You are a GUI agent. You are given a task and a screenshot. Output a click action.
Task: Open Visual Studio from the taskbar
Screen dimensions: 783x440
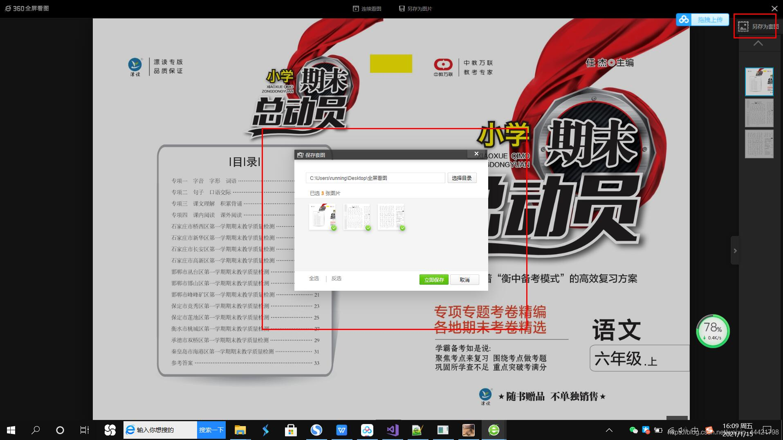(x=393, y=430)
